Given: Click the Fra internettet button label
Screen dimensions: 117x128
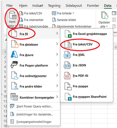Looking at the screenshot, I should [x=34, y=20].
